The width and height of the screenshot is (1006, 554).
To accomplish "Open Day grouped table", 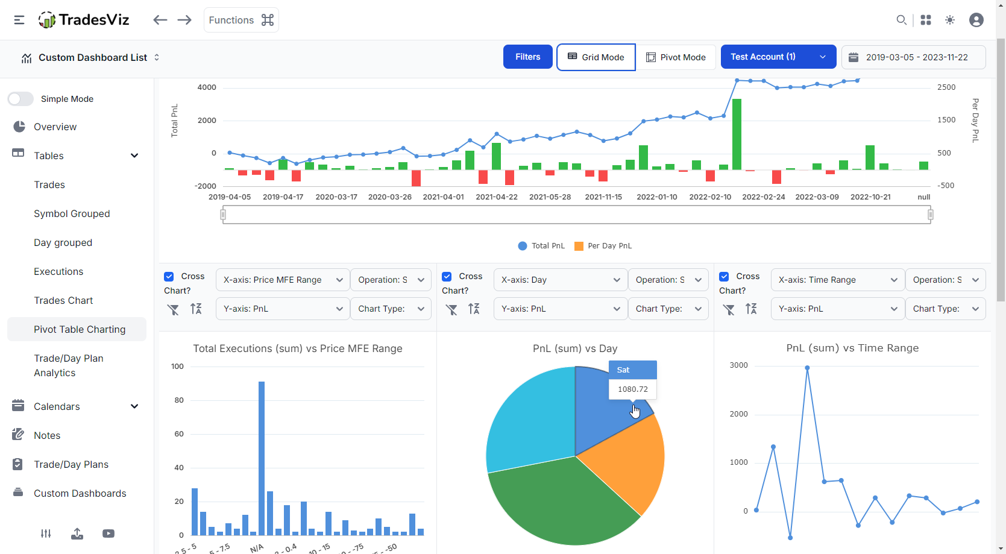I will pos(63,242).
